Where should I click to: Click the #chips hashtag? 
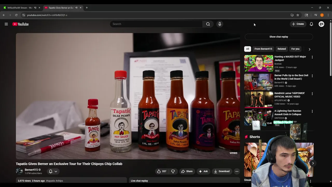coord(59,181)
